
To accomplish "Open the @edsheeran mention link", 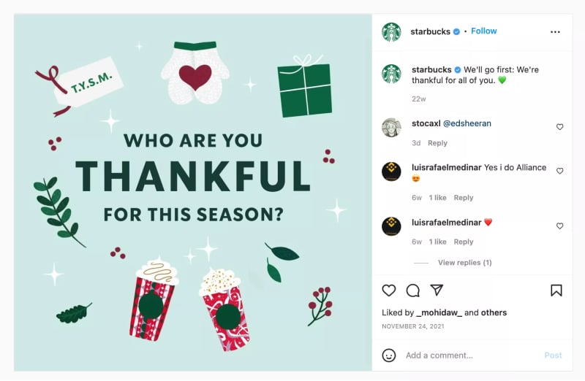I will pyautogui.click(x=467, y=123).
